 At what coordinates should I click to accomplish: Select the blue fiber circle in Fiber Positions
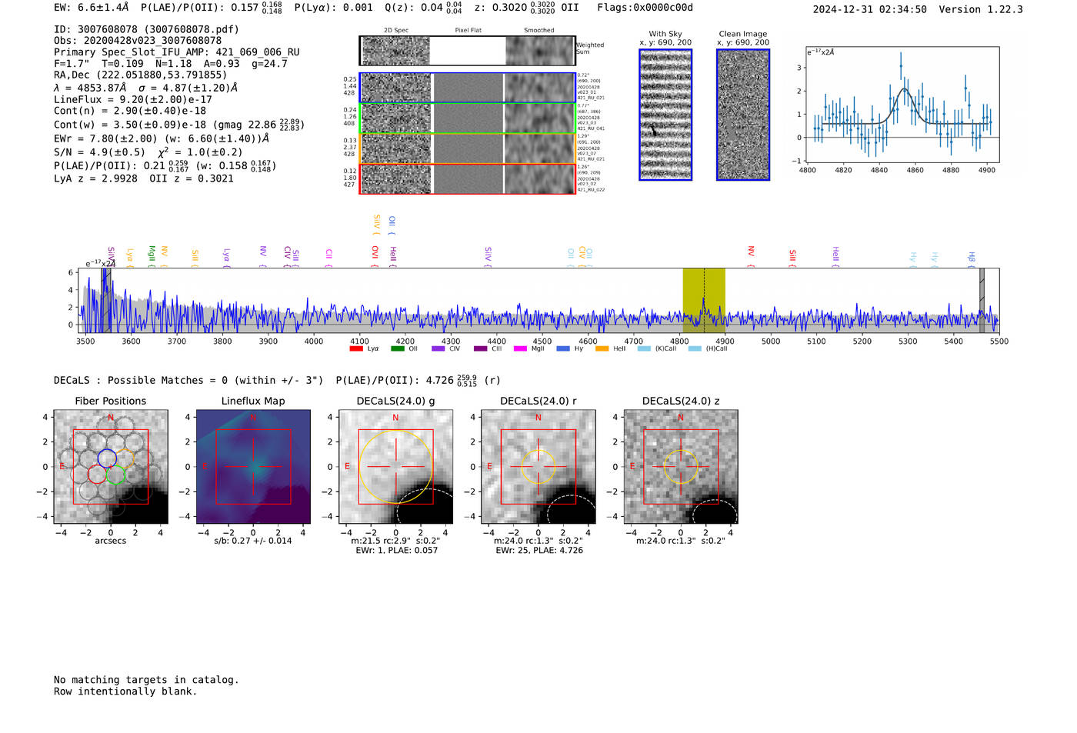[107, 459]
